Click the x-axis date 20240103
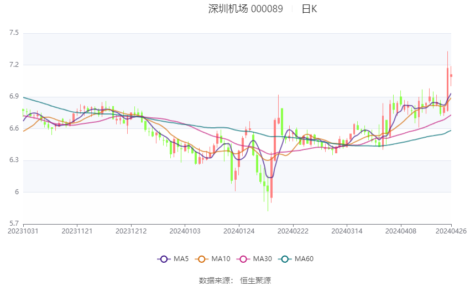The width and height of the screenshot is (470, 286). (x=185, y=231)
